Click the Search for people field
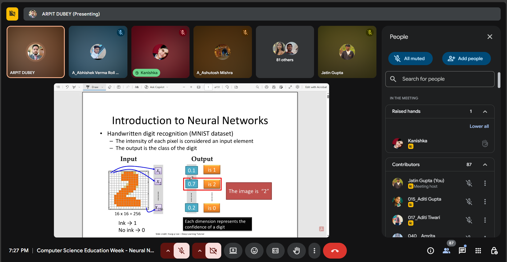Image resolution: width=507 pixels, height=262 pixels. coord(440,79)
